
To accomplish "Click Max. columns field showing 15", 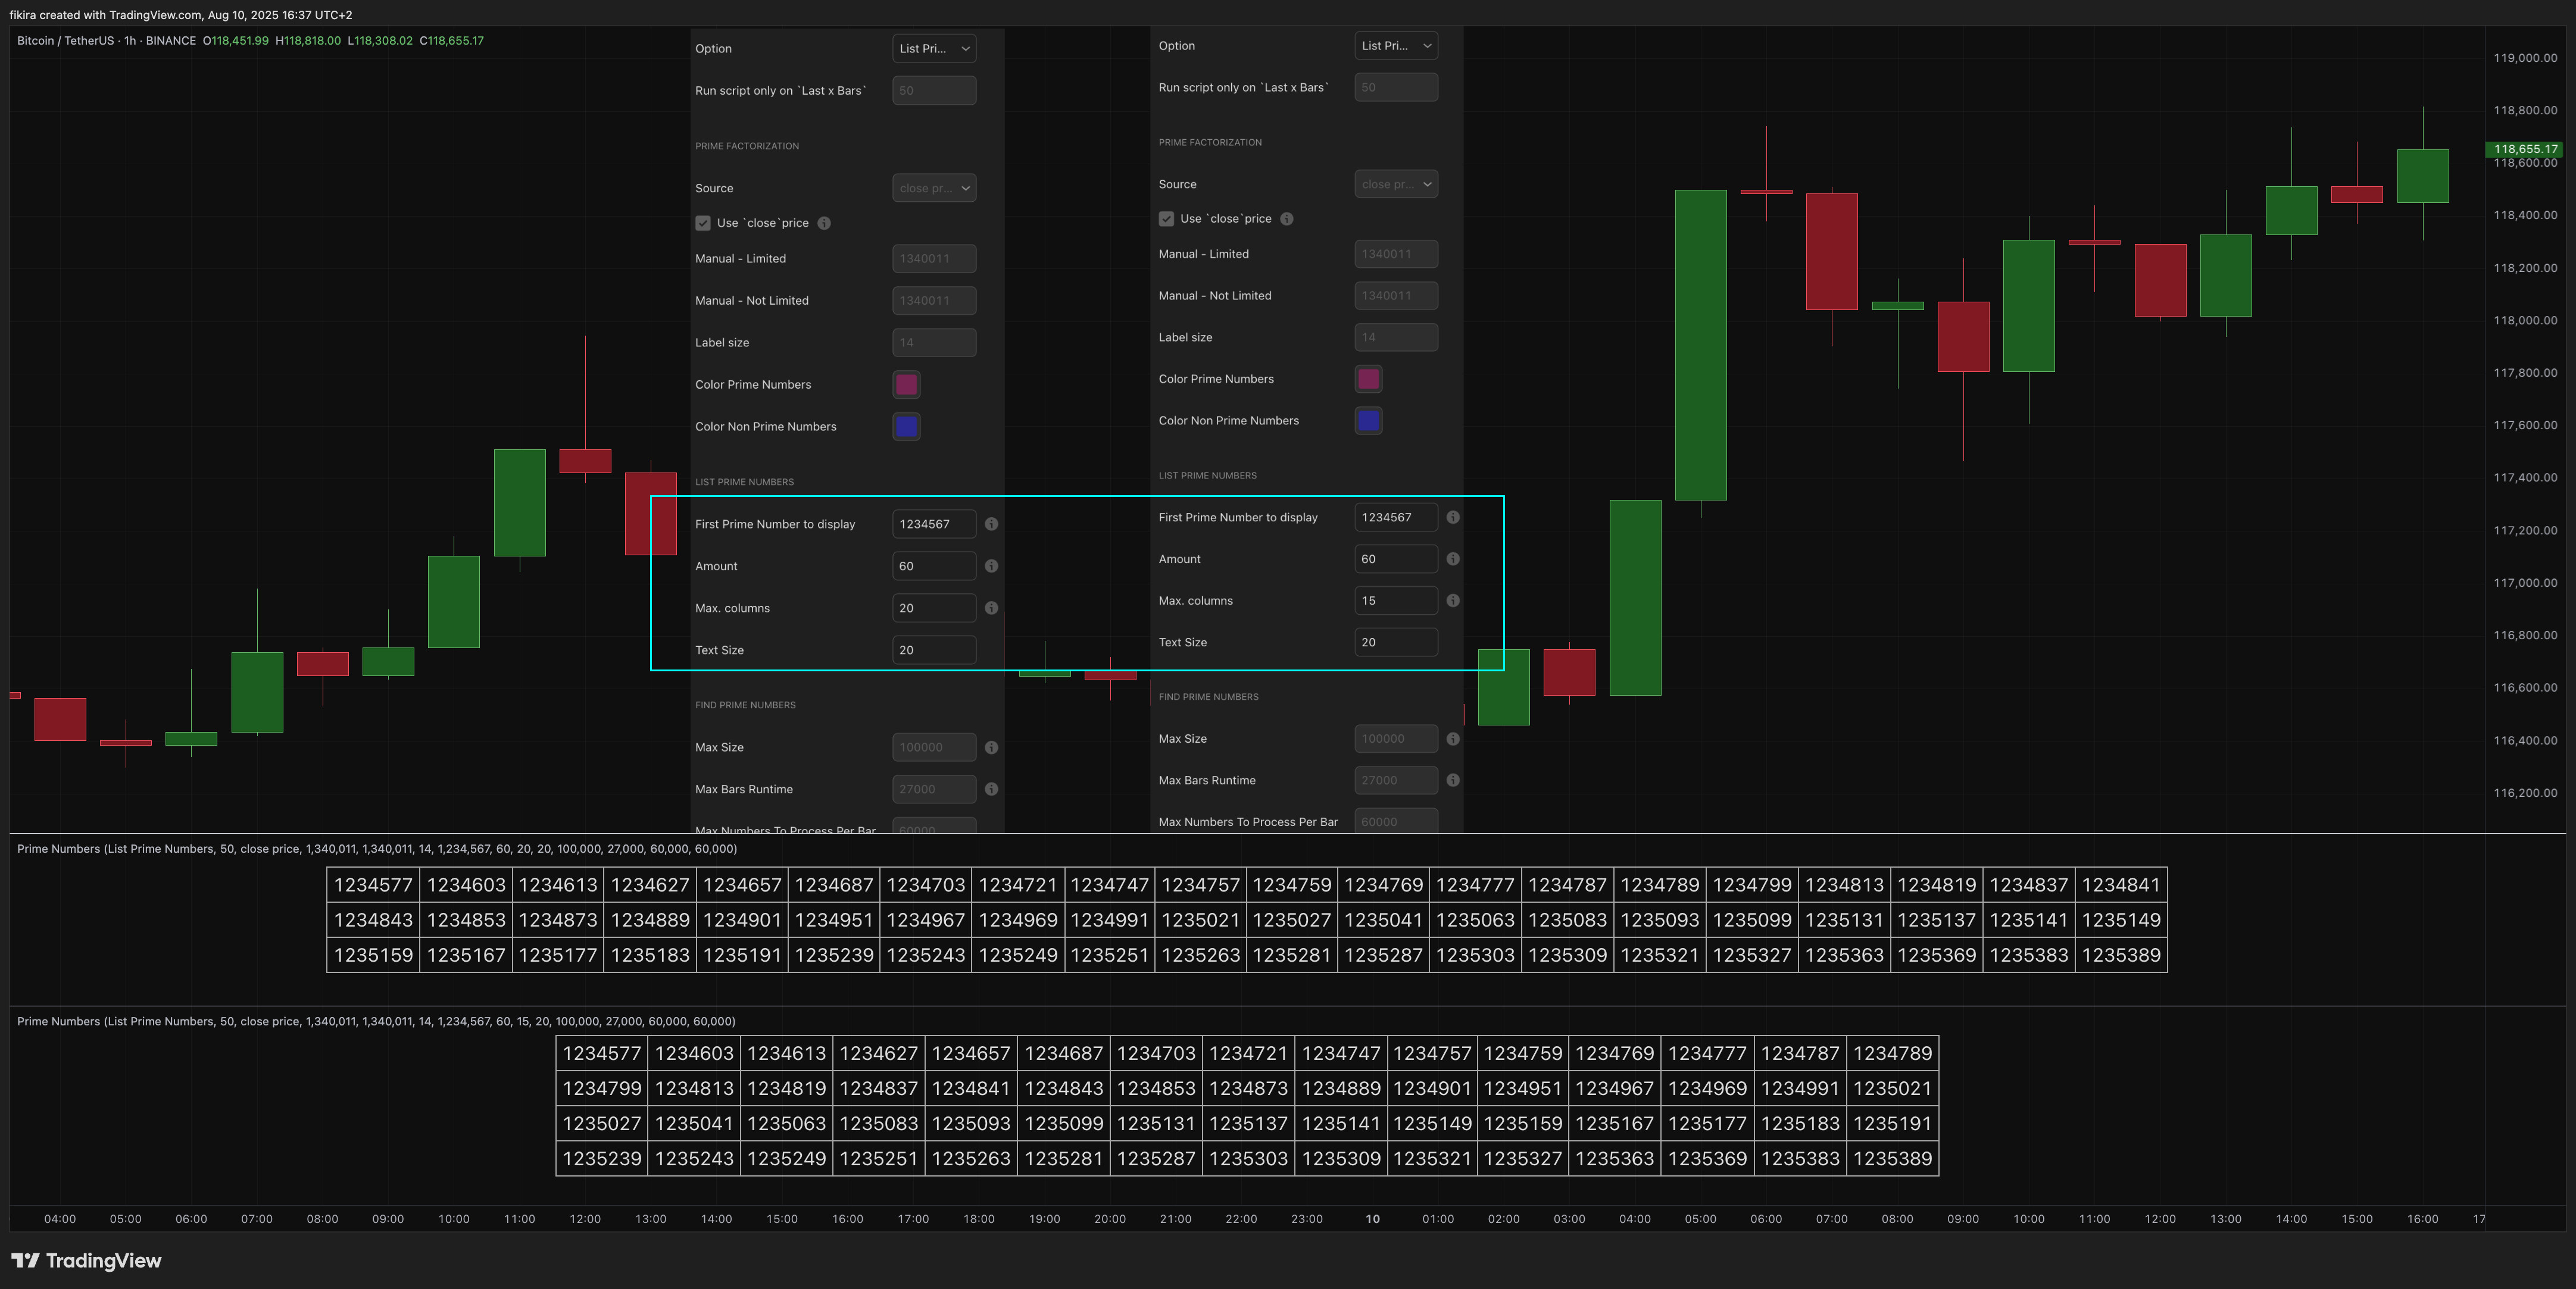I will 1396,601.
